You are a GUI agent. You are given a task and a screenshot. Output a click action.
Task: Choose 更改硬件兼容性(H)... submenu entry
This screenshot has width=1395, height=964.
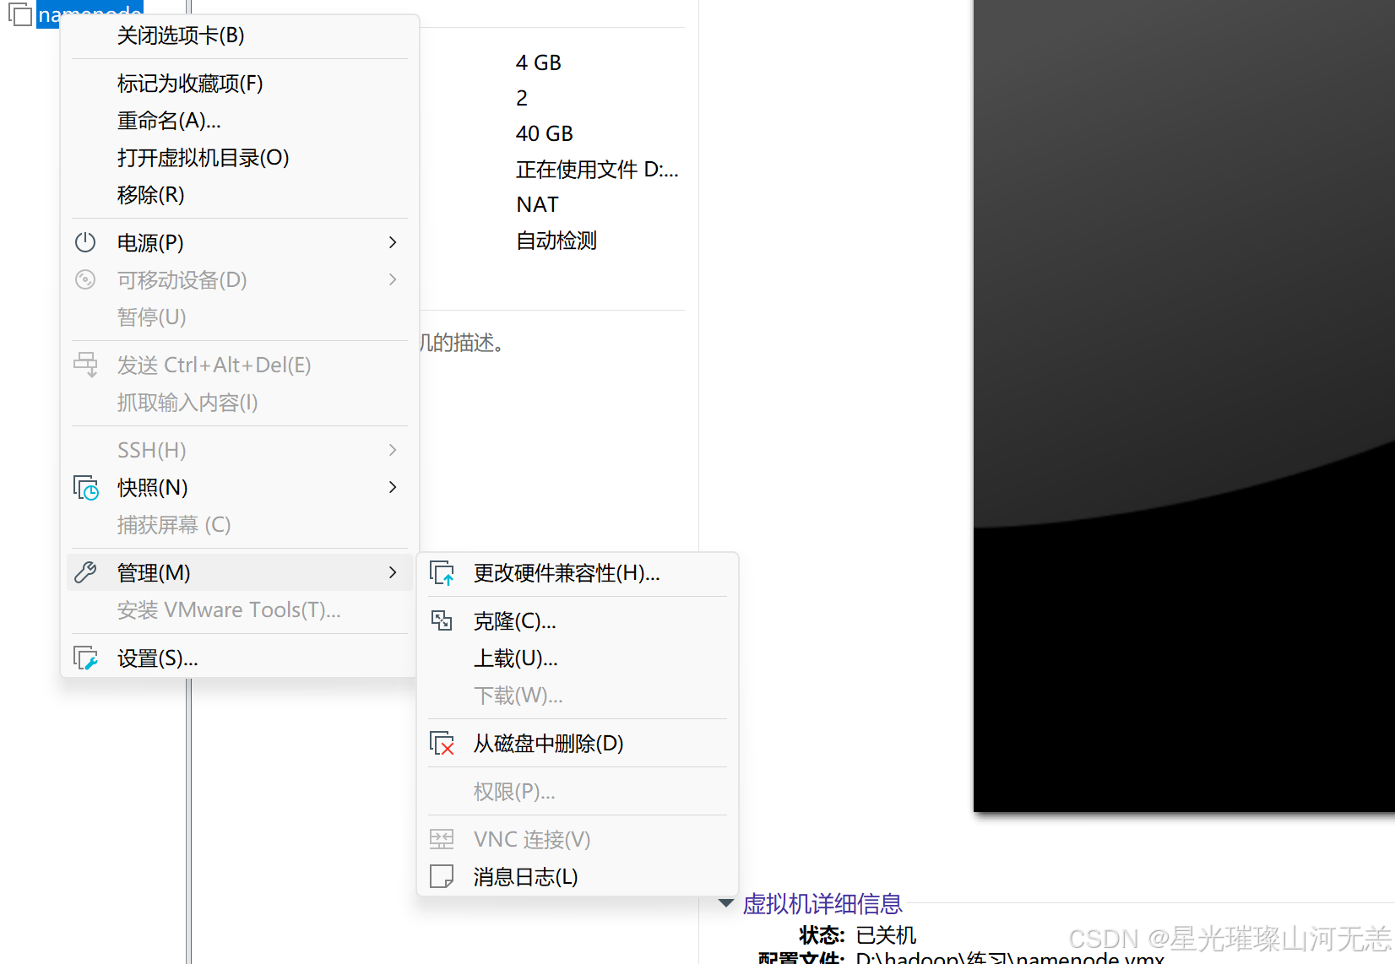pos(578,573)
